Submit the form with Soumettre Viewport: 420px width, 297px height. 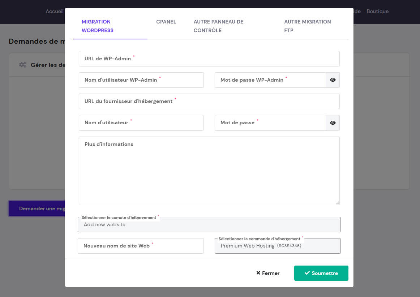tap(321, 273)
